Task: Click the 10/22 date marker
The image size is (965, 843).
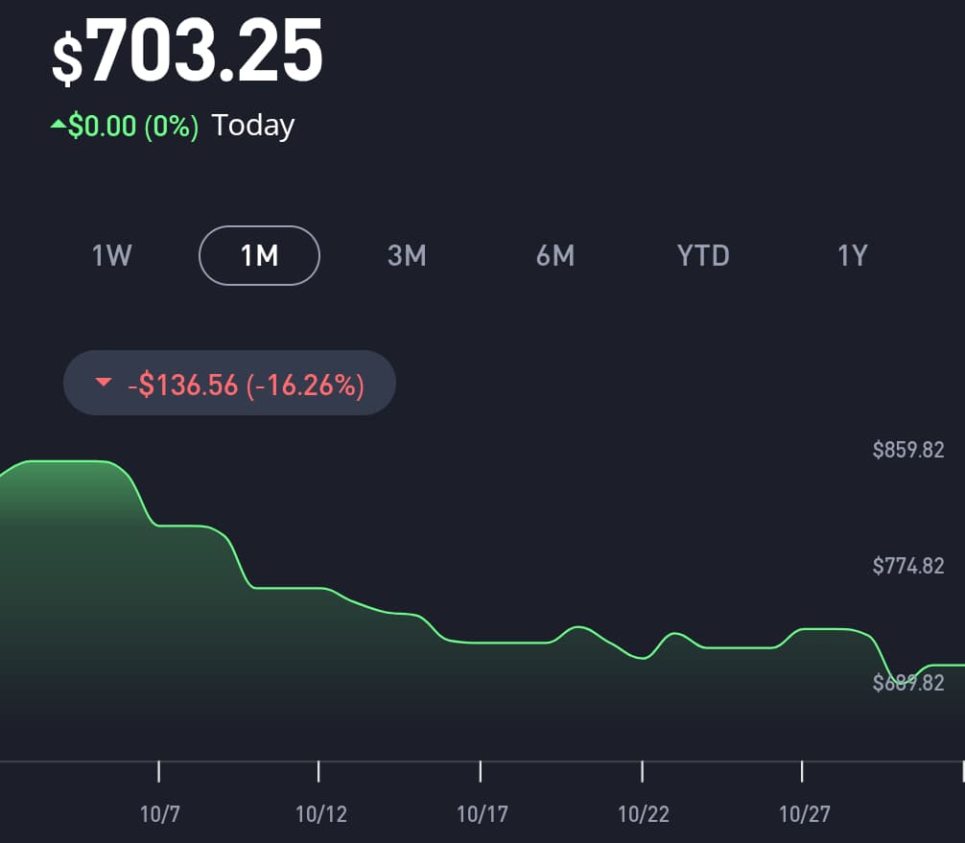Action: 643,814
